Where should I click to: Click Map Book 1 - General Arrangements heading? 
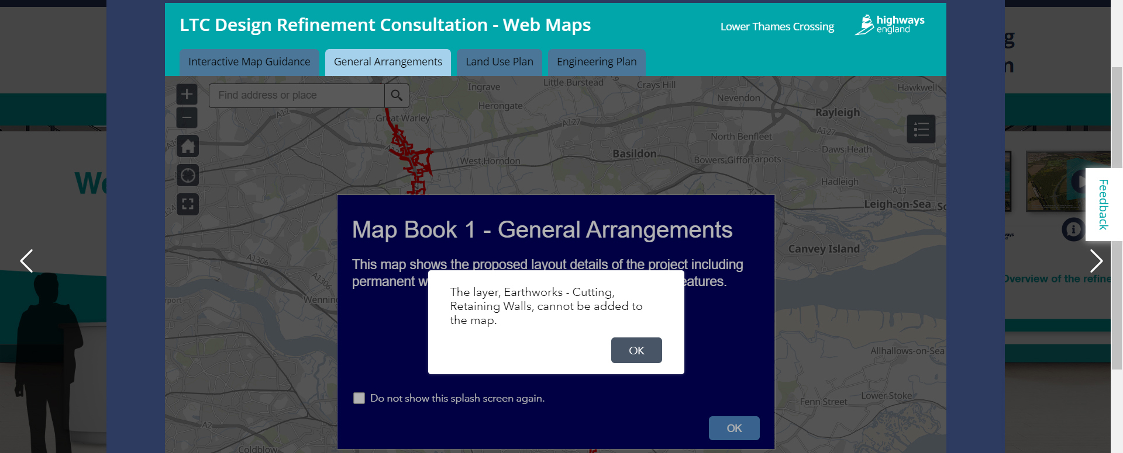click(x=542, y=229)
